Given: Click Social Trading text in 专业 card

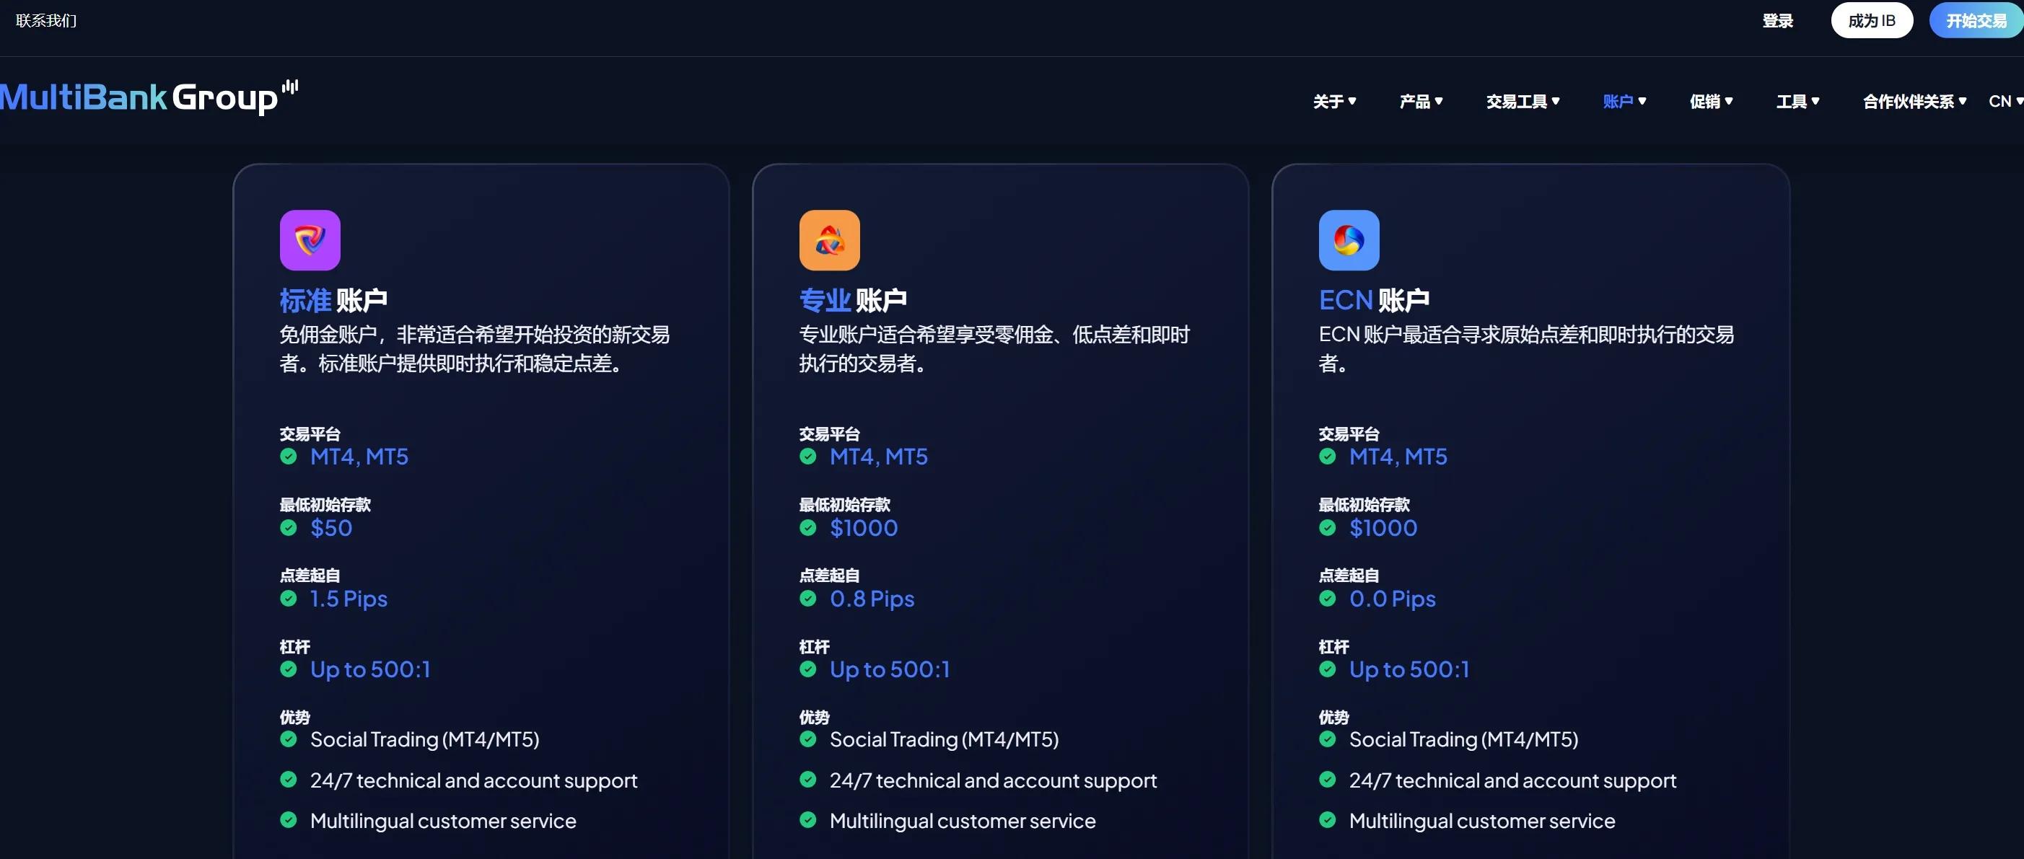Looking at the screenshot, I should coord(944,740).
